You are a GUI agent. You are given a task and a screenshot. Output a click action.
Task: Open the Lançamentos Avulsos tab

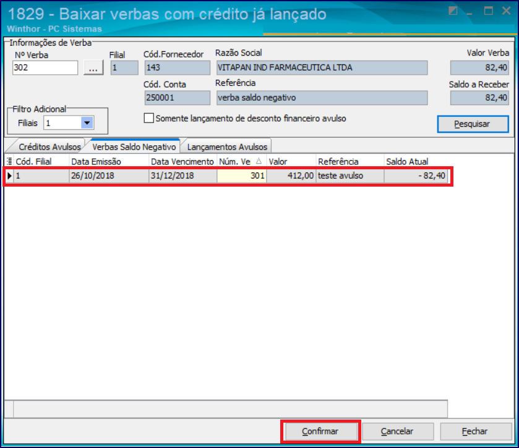pyautogui.click(x=227, y=147)
